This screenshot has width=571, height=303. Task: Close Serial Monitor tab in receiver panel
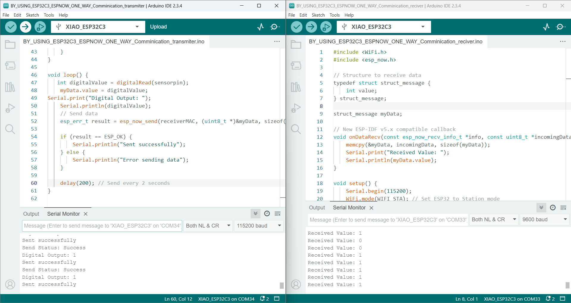click(x=372, y=208)
